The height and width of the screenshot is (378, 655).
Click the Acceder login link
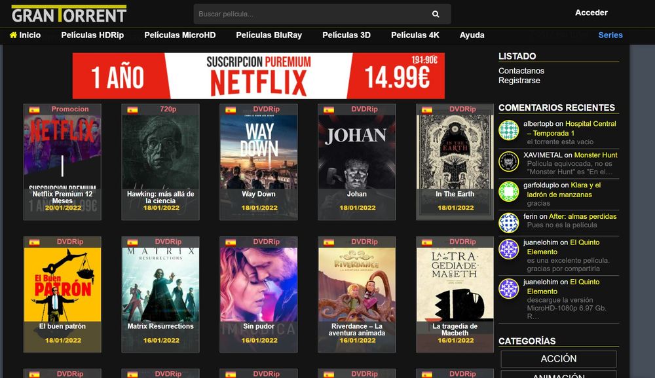[x=591, y=12]
